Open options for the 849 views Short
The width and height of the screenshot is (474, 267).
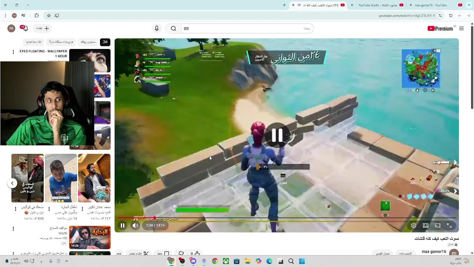pyautogui.click(x=15, y=209)
